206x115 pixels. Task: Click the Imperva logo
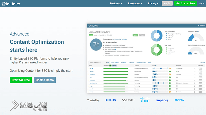point(162,100)
